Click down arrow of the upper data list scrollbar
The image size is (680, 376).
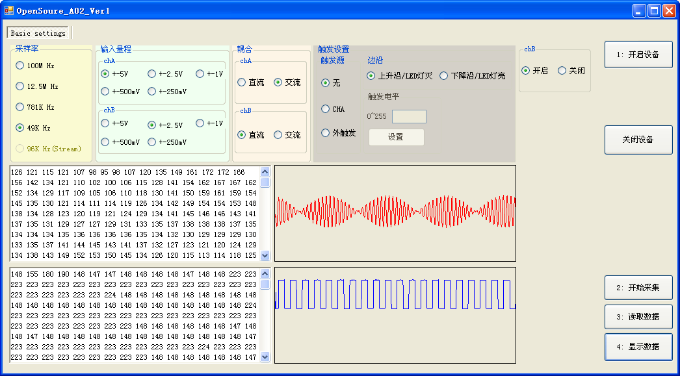[x=265, y=256]
